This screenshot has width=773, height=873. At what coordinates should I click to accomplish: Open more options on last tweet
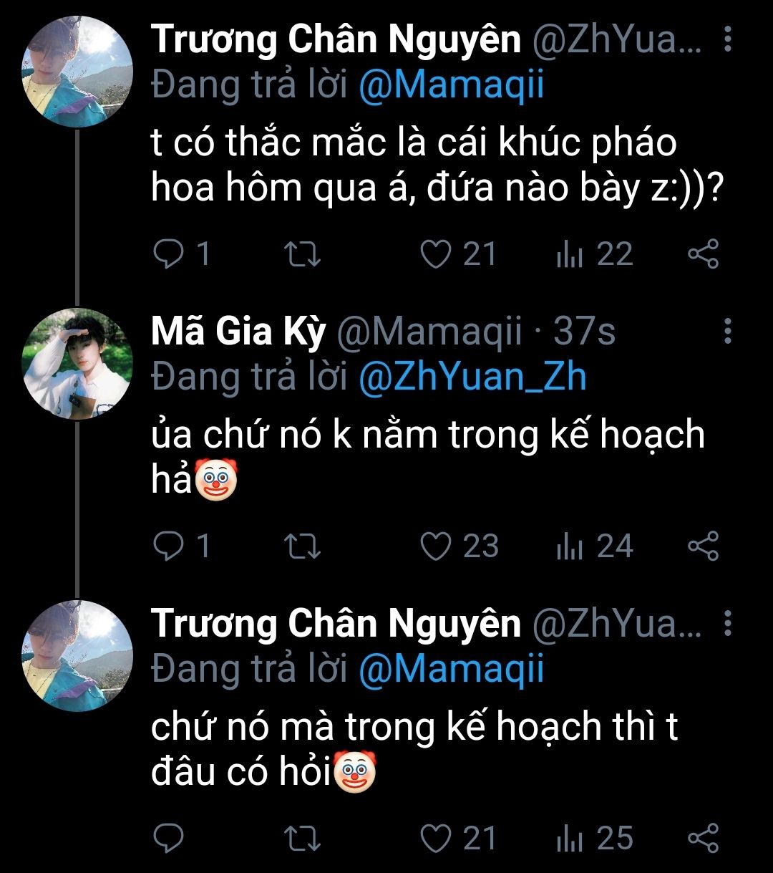[727, 624]
